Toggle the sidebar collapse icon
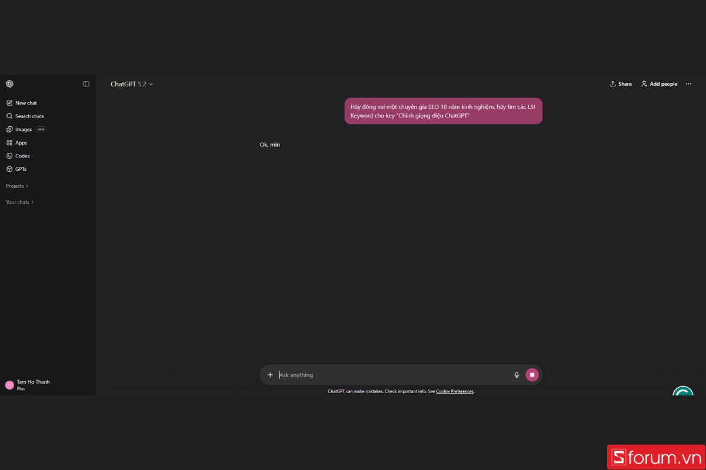Image resolution: width=706 pixels, height=470 pixels. pyautogui.click(x=86, y=84)
